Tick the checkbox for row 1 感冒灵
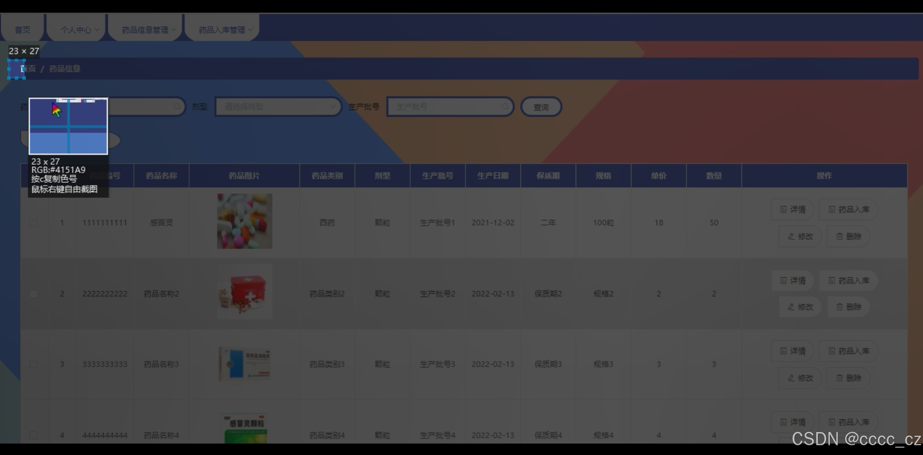The width and height of the screenshot is (923, 455). 34,223
